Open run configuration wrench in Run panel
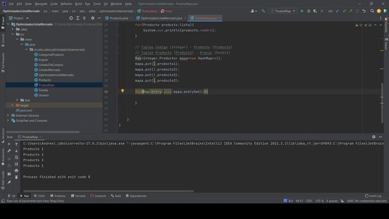This screenshot has height=219, width=389. click(x=9, y=150)
